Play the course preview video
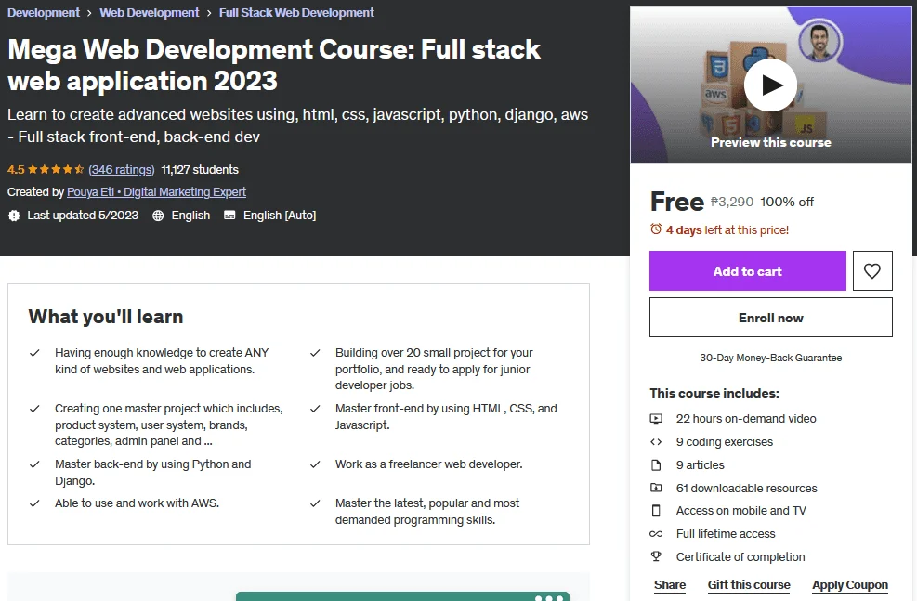This screenshot has width=917, height=601. coord(770,85)
